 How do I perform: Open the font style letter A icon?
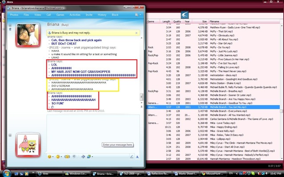137,157
